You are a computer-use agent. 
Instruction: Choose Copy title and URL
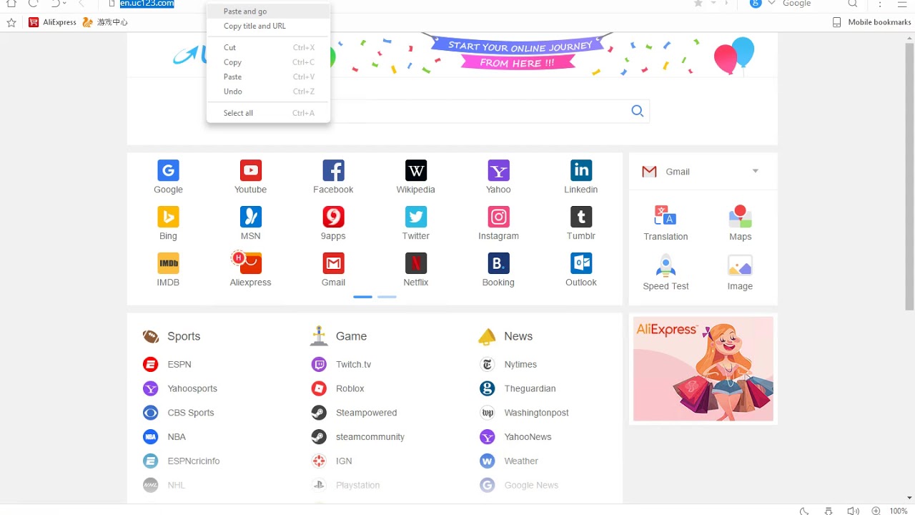tap(268, 26)
